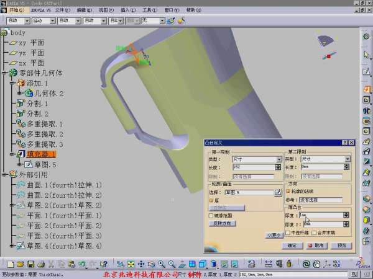The image size is (373, 279).
Task: Click the Save icon in bottom toolbar
Action: point(29,264)
